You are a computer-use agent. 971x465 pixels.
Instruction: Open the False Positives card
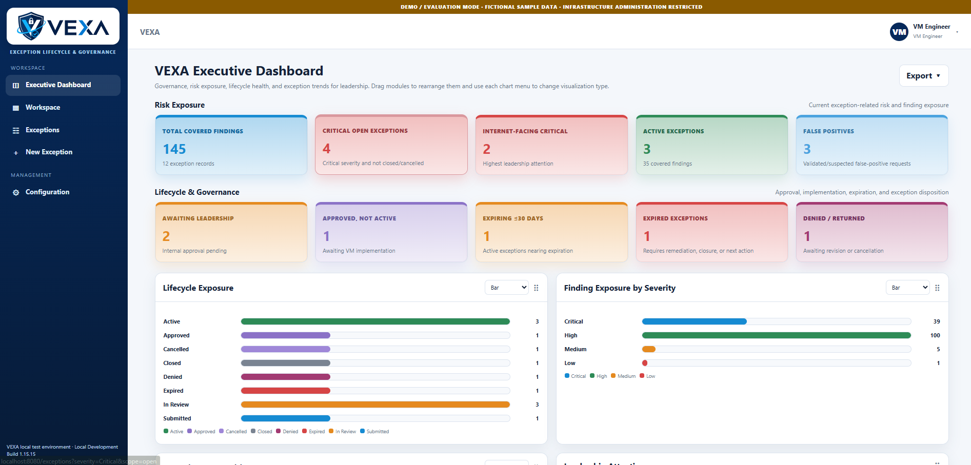point(872,145)
